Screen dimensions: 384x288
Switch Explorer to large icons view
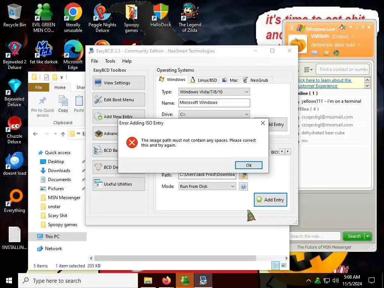284,265
